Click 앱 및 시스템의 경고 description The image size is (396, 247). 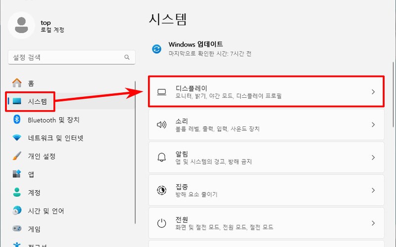click(x=214, y=162)
